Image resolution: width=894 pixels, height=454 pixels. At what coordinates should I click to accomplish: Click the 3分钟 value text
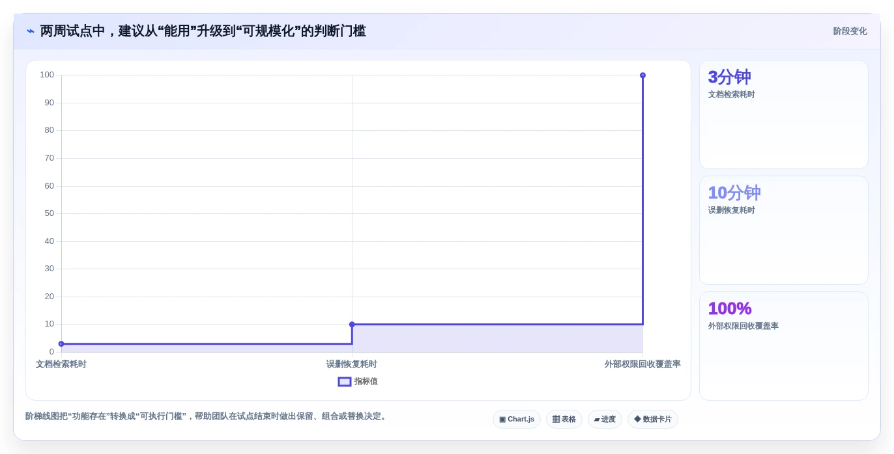[730, 77]
